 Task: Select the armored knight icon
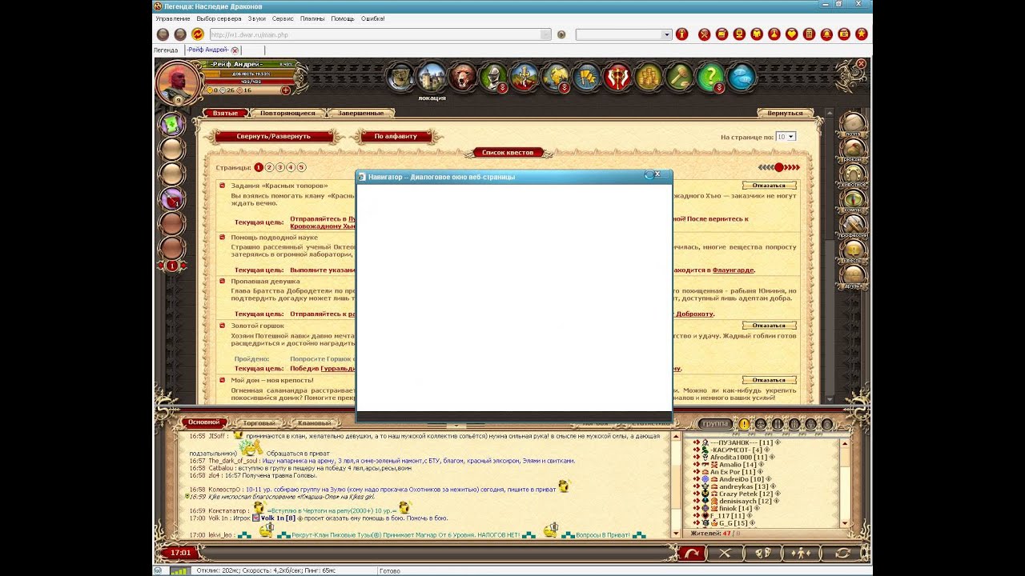coord(493,78)
